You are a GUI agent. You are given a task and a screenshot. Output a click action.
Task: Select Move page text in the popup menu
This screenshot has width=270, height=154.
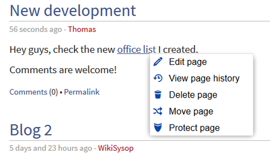tap(191, 112)
